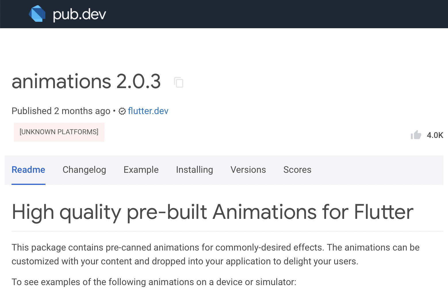The image size is (448, 292).
Task: Select the copy-to-clipboard icon near animations 2.0.3
Action: (x=179, y=82)
